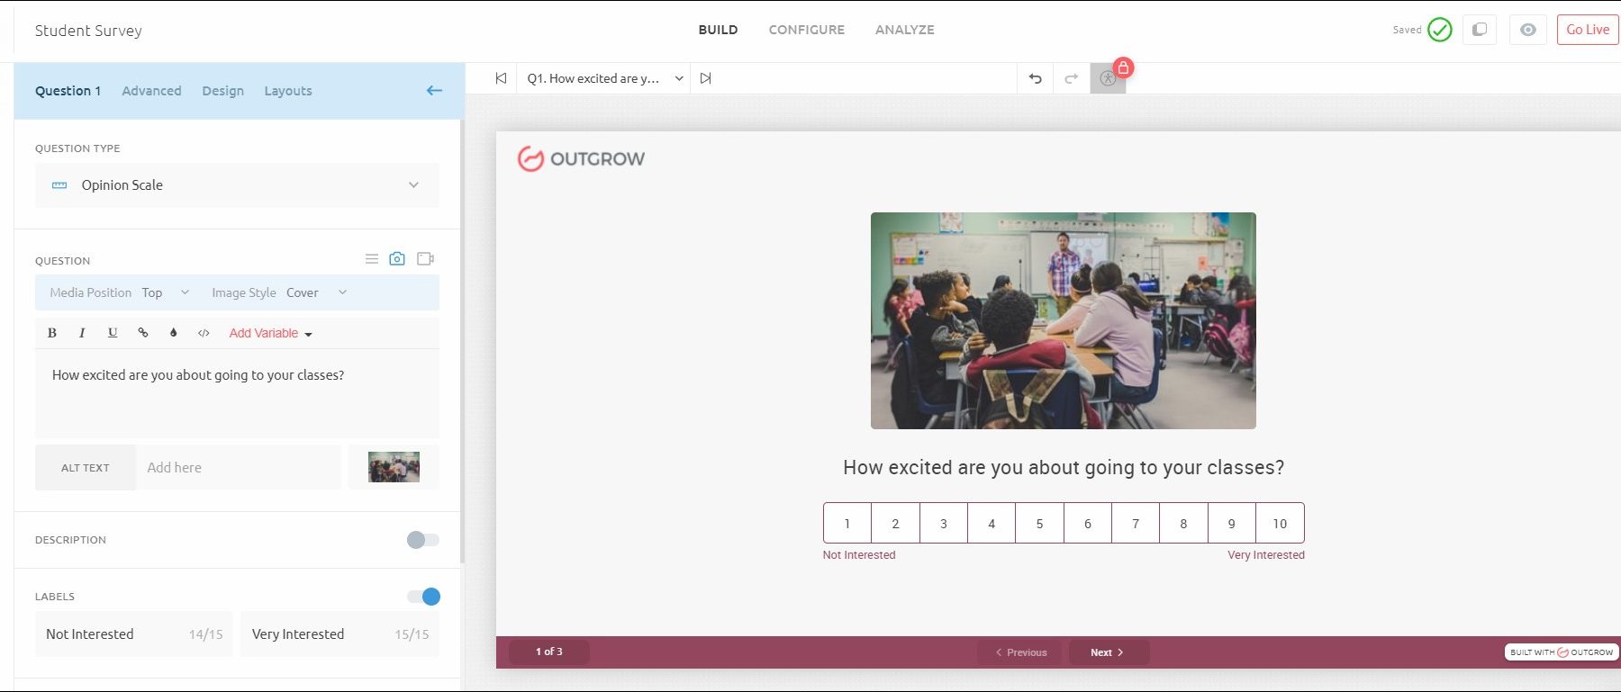The width and height of the screenshot is (1621, 692).
Task: Click the Next button in survey
Action: 1108,652
